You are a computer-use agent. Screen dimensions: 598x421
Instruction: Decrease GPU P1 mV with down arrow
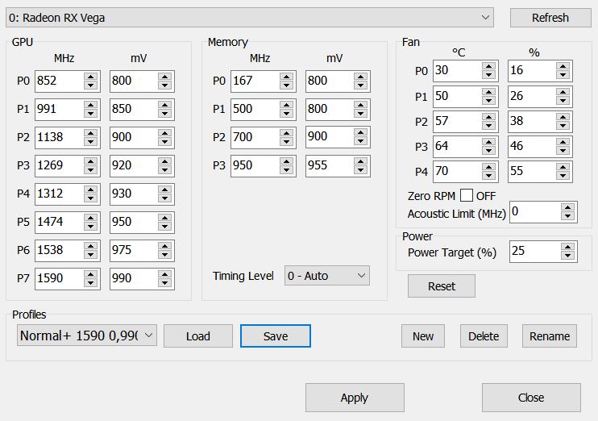(164, 114)
